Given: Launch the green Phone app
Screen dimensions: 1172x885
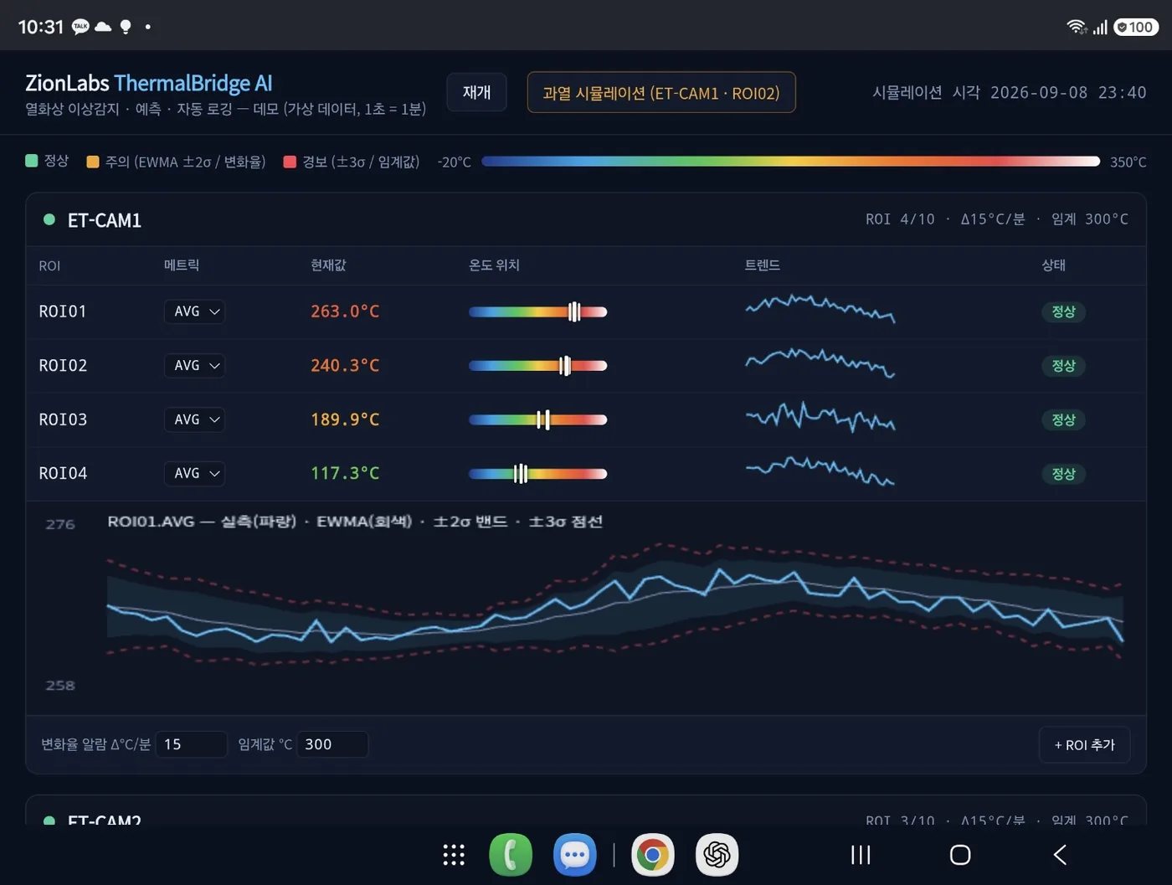Looking at the screenshot, I should tap(511, 855).
